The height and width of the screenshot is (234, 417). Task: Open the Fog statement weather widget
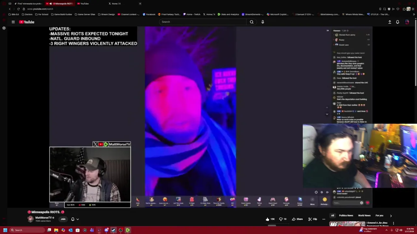[368, 230]
